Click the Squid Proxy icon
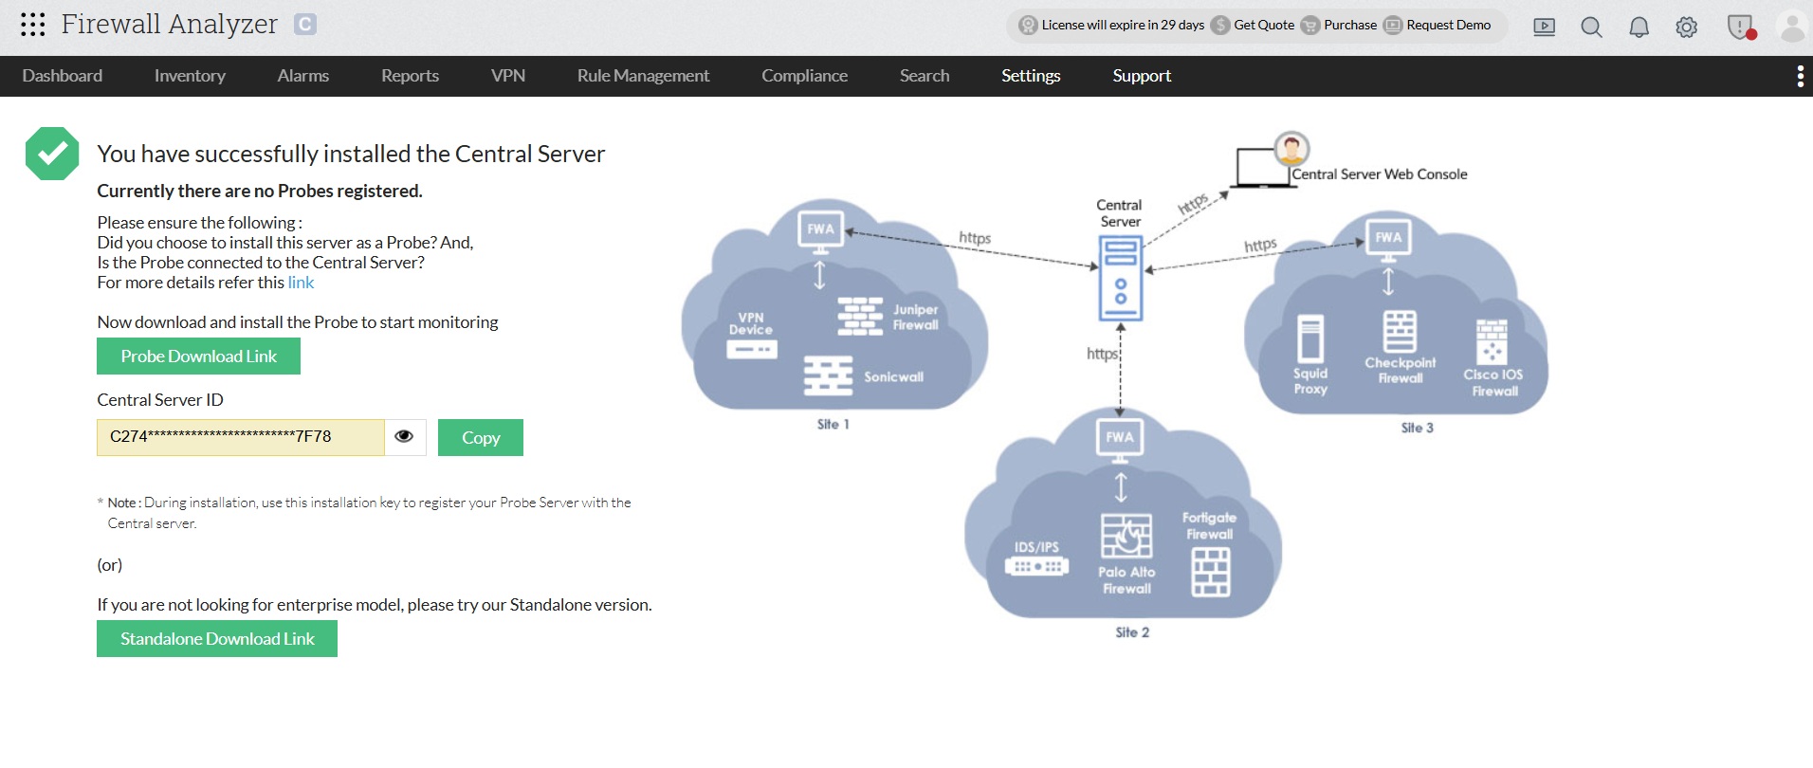 pos(1310,338)
